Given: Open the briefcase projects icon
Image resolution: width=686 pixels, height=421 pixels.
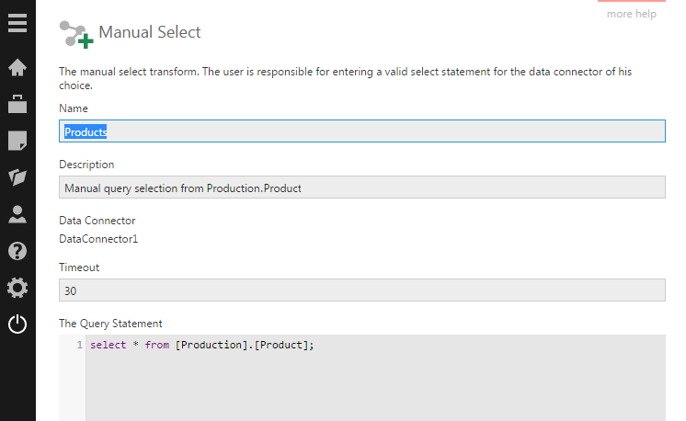Looking at the screenshot, I should [x=17, y=104].
